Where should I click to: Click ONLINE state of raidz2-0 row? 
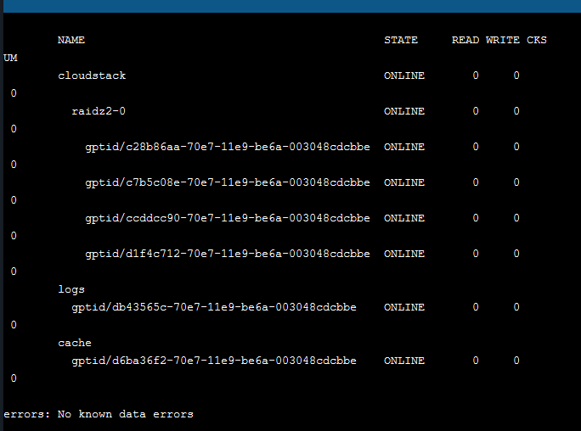click(404, 111)
